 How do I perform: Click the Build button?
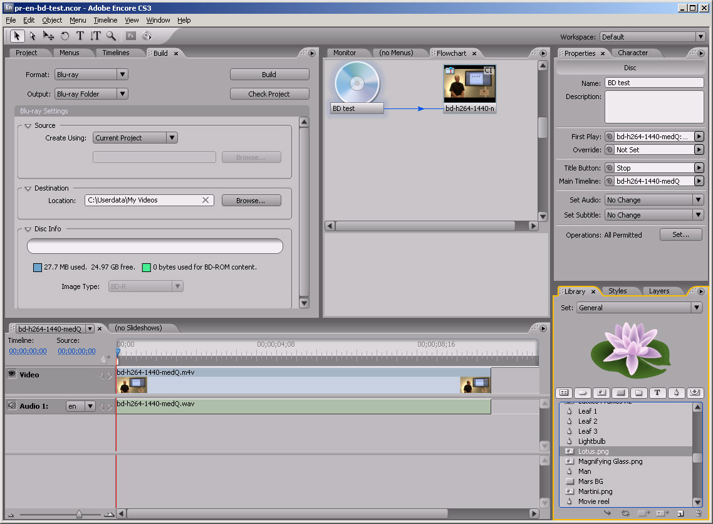pyautogui.click(x=269, y=74)
